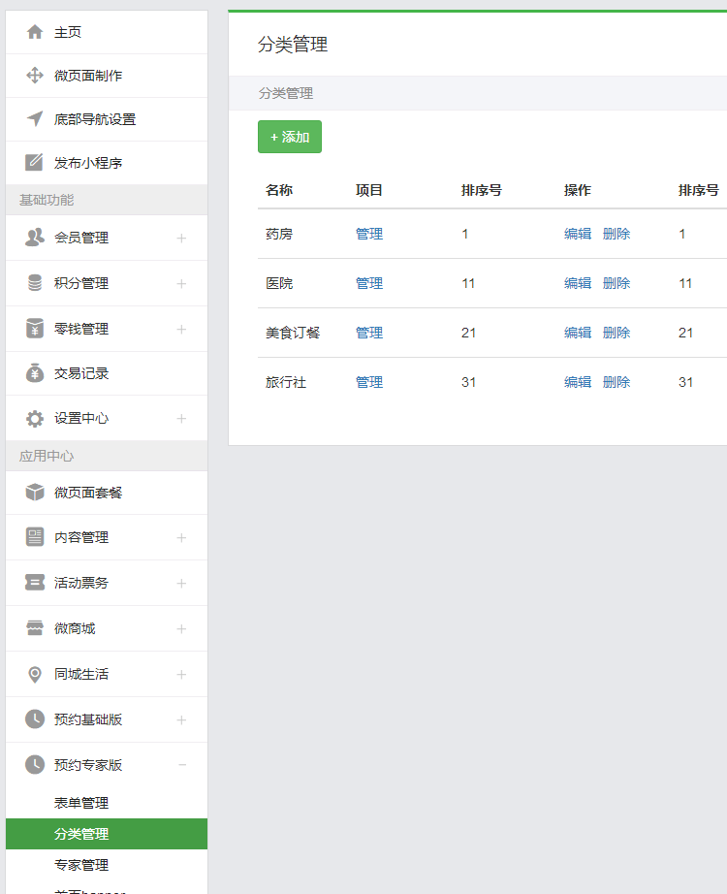Click 管理 link in the 药房 row
This screenshot has height=894, width=727.
[x=369, y=234]
